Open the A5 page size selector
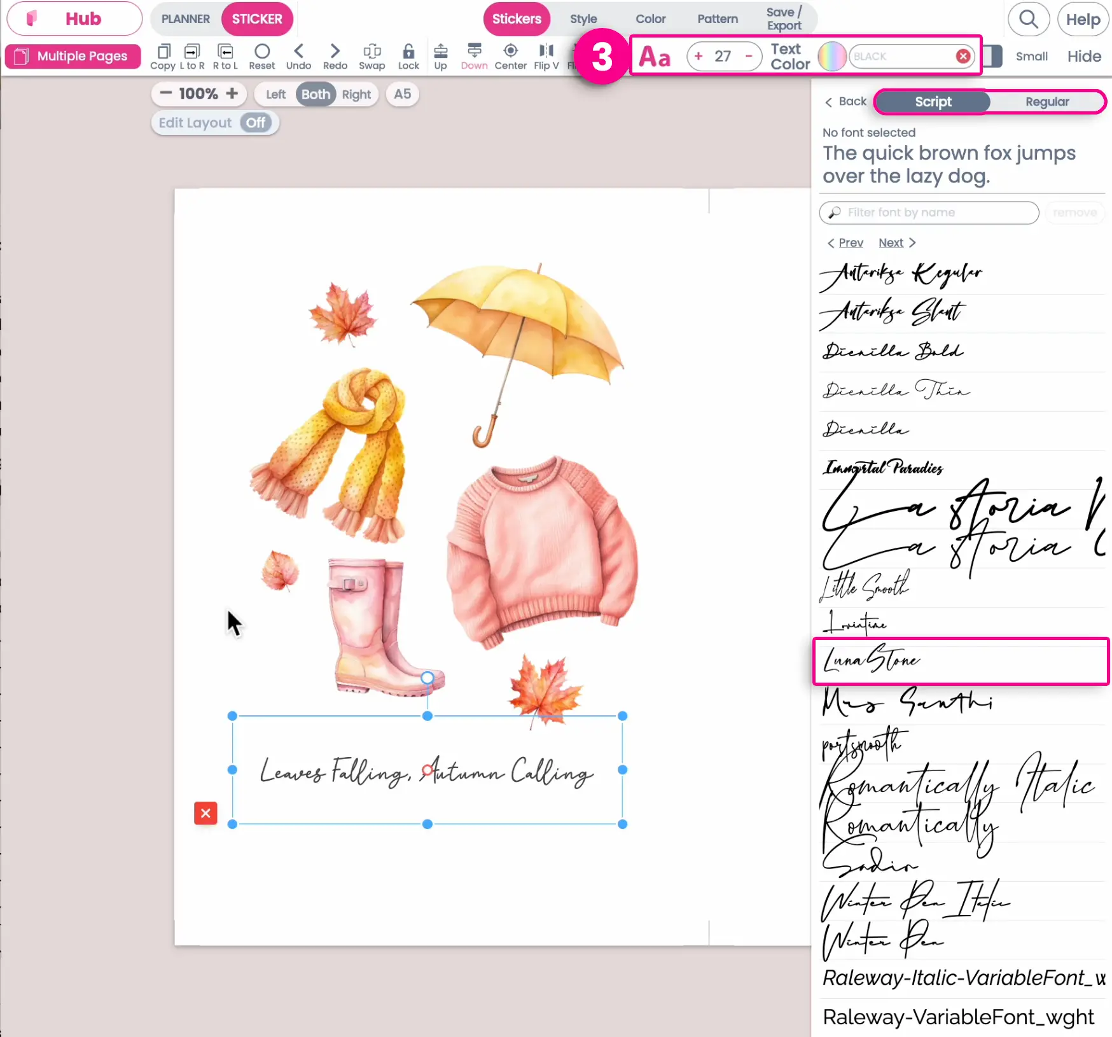The height and width of the screenshot is (1037, 1112). 402,94
